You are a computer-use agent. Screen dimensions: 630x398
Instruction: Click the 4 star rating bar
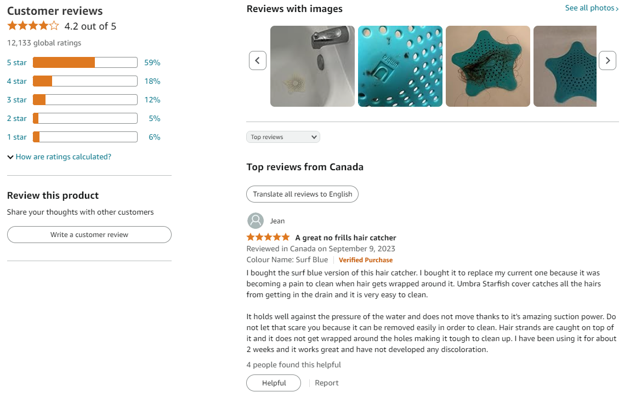85,81
